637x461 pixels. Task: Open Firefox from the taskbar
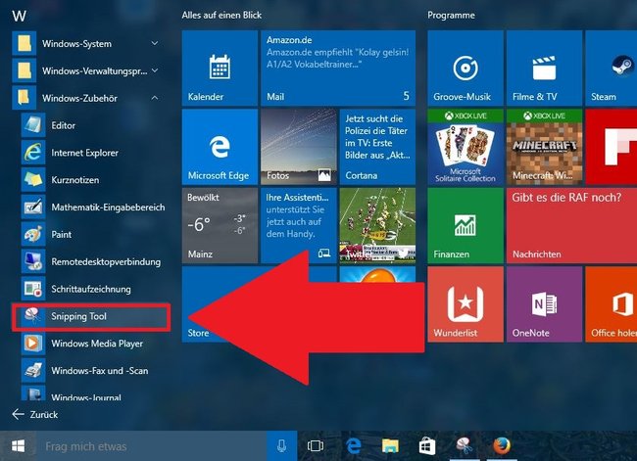point(502,446)
